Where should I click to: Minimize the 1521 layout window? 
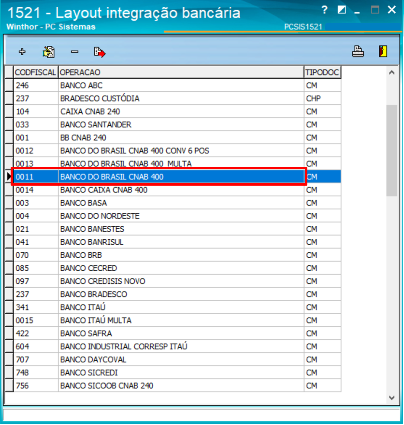coord(357,13)
